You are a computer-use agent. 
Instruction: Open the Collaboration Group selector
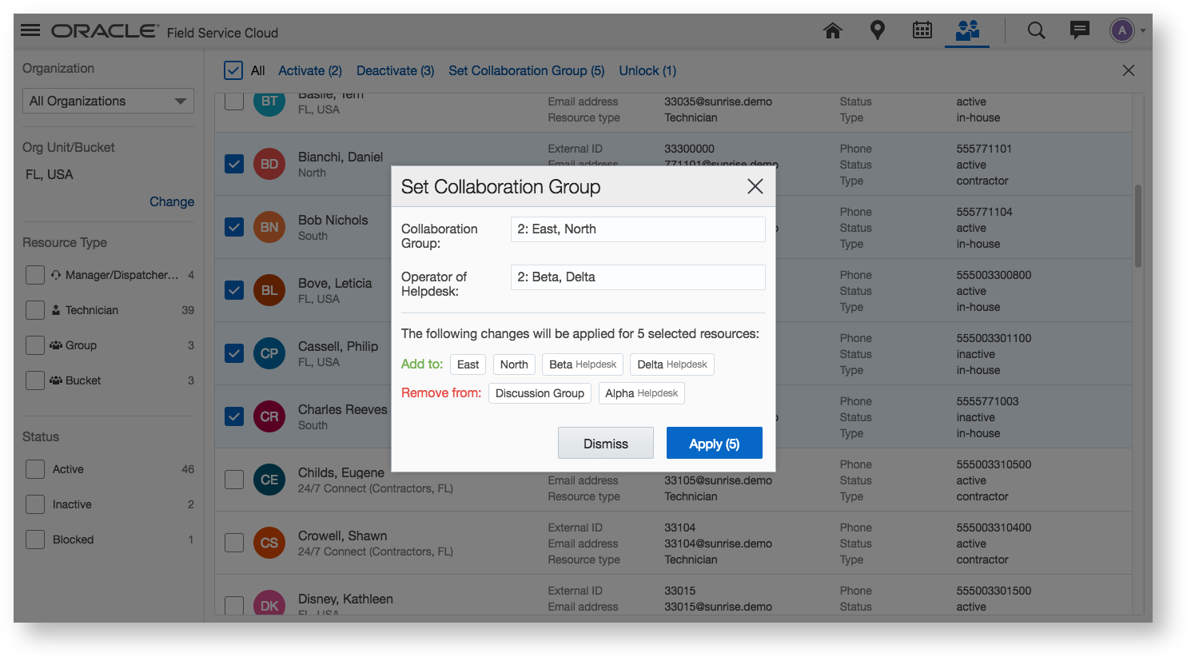[637, 229]
